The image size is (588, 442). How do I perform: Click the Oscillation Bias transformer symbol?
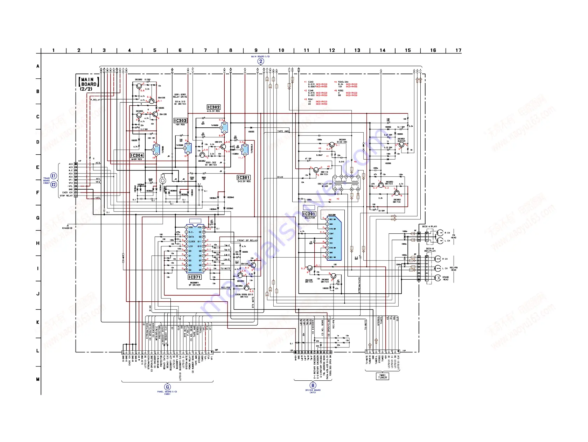click(346, 183)
